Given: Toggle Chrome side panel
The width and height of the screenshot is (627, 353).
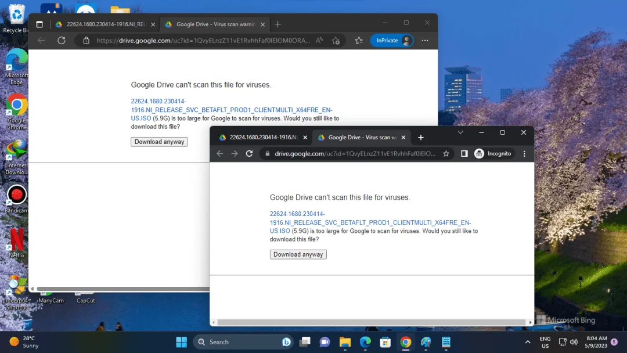Looking at the screenshot, I should (464, 154).
